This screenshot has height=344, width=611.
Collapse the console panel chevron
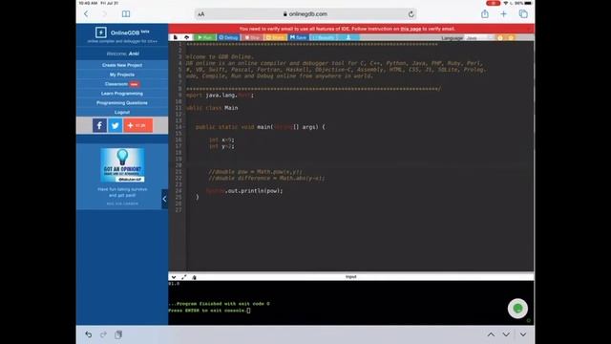[174, 277]
